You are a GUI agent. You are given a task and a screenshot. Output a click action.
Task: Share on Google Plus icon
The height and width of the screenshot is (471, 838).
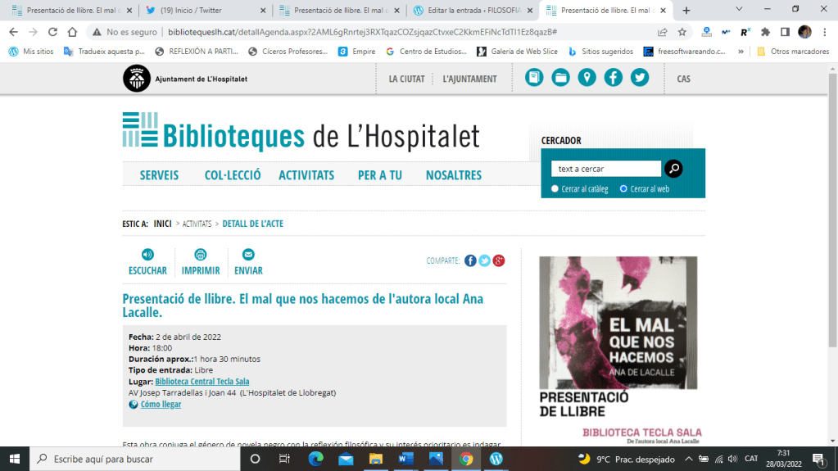pos(498,260)
